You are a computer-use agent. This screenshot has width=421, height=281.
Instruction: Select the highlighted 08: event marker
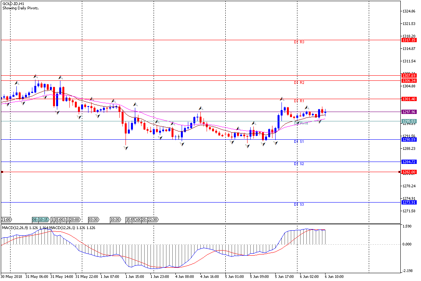pyautogui.click(x=35, y=220)
